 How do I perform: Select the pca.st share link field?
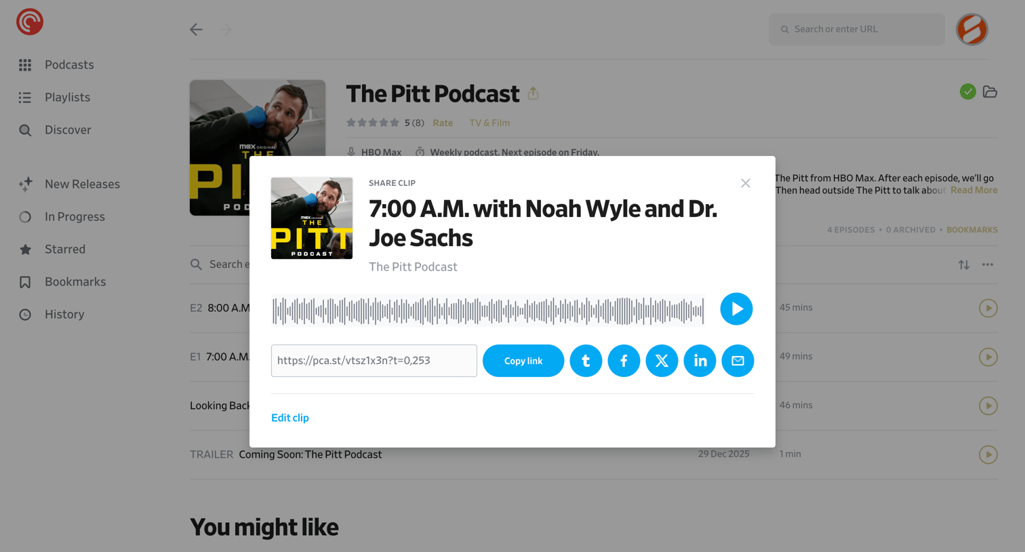[x=374, y=361]
